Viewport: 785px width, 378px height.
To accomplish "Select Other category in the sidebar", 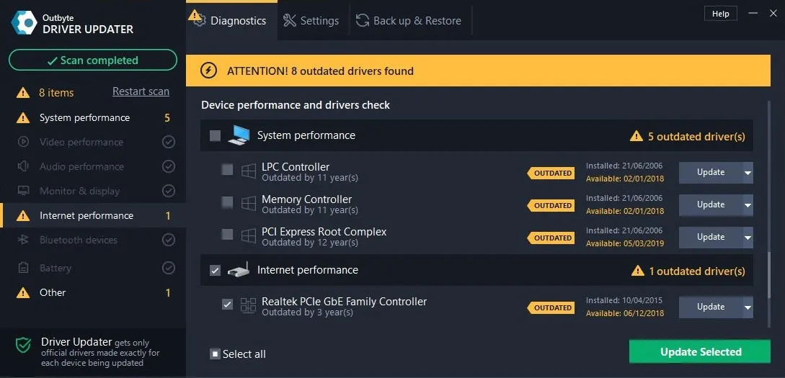I will (93, 292).
